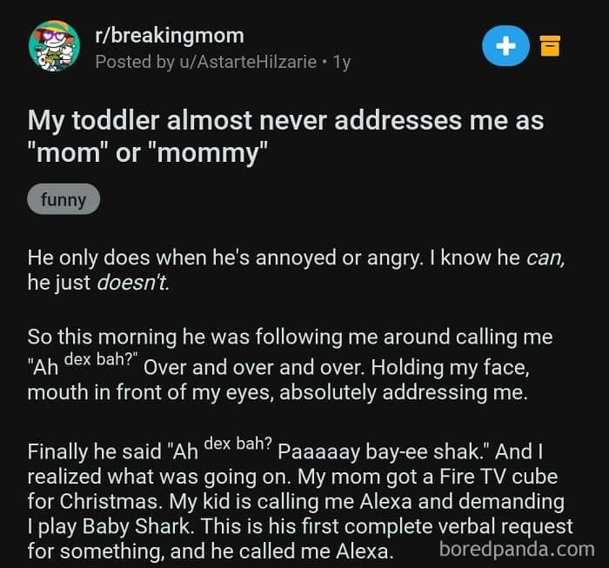Click the paragraph starting "Finally he said"

tap(296, 501)
